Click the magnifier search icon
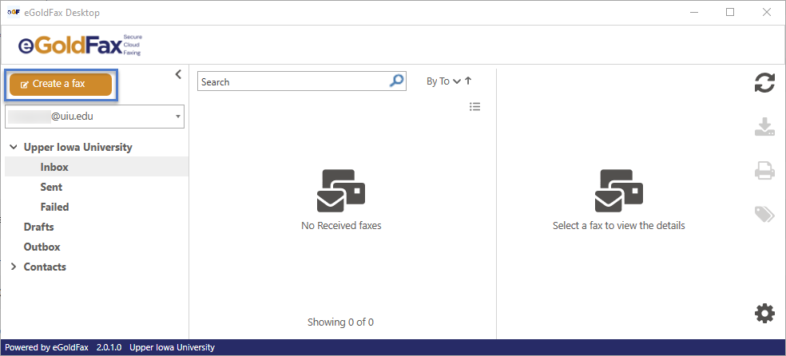 pyautogui.click(x=396, y=81)
